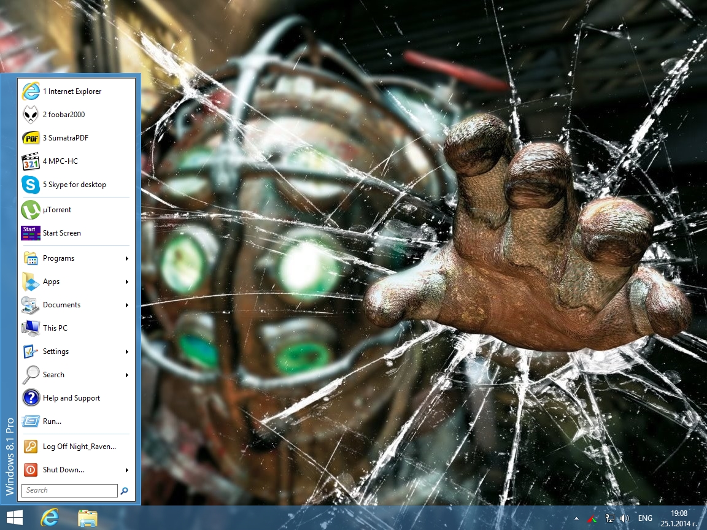Select '2 foobar2000' menu entry
This screenshot has height=530, width=707.
pyautogui.click(x=76, y=115)
